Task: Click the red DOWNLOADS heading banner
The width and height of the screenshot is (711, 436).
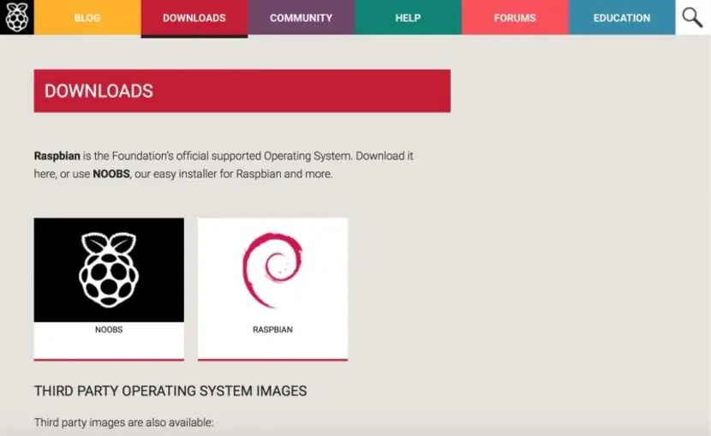Action: pyautogui.click(x=242, y=91)
